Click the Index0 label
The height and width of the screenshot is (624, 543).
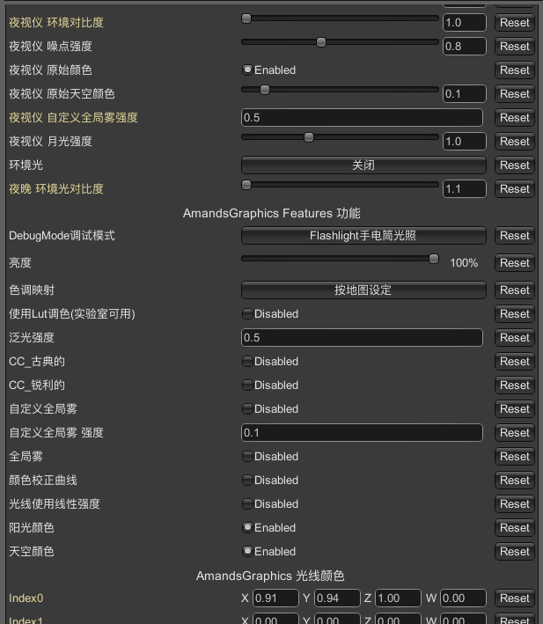point(26,598)
